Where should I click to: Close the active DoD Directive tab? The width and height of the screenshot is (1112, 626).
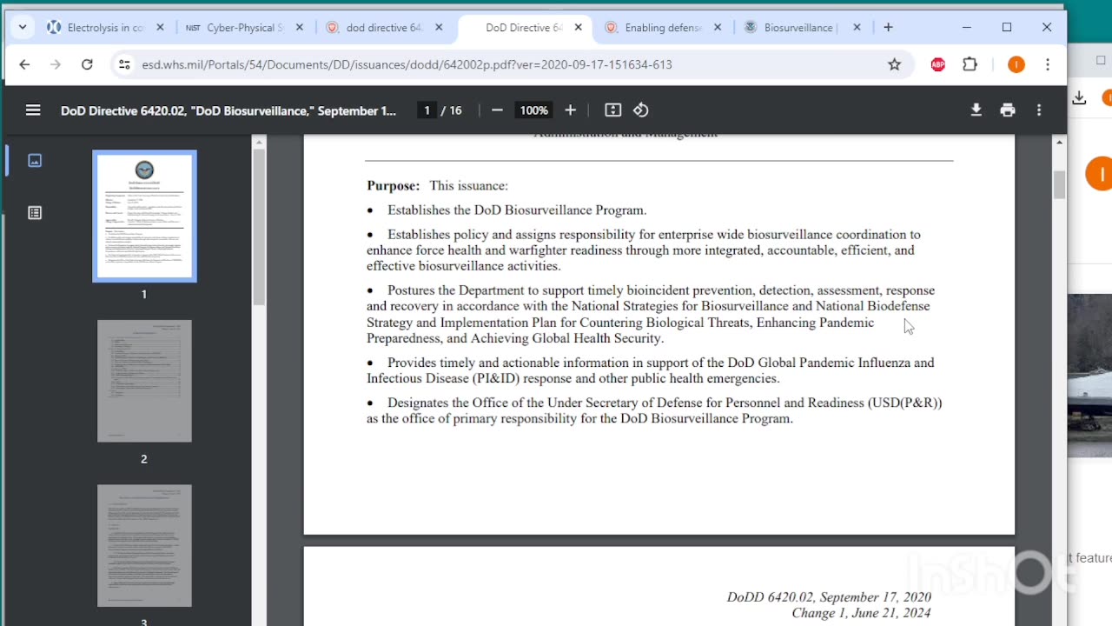tap(578, 28)
